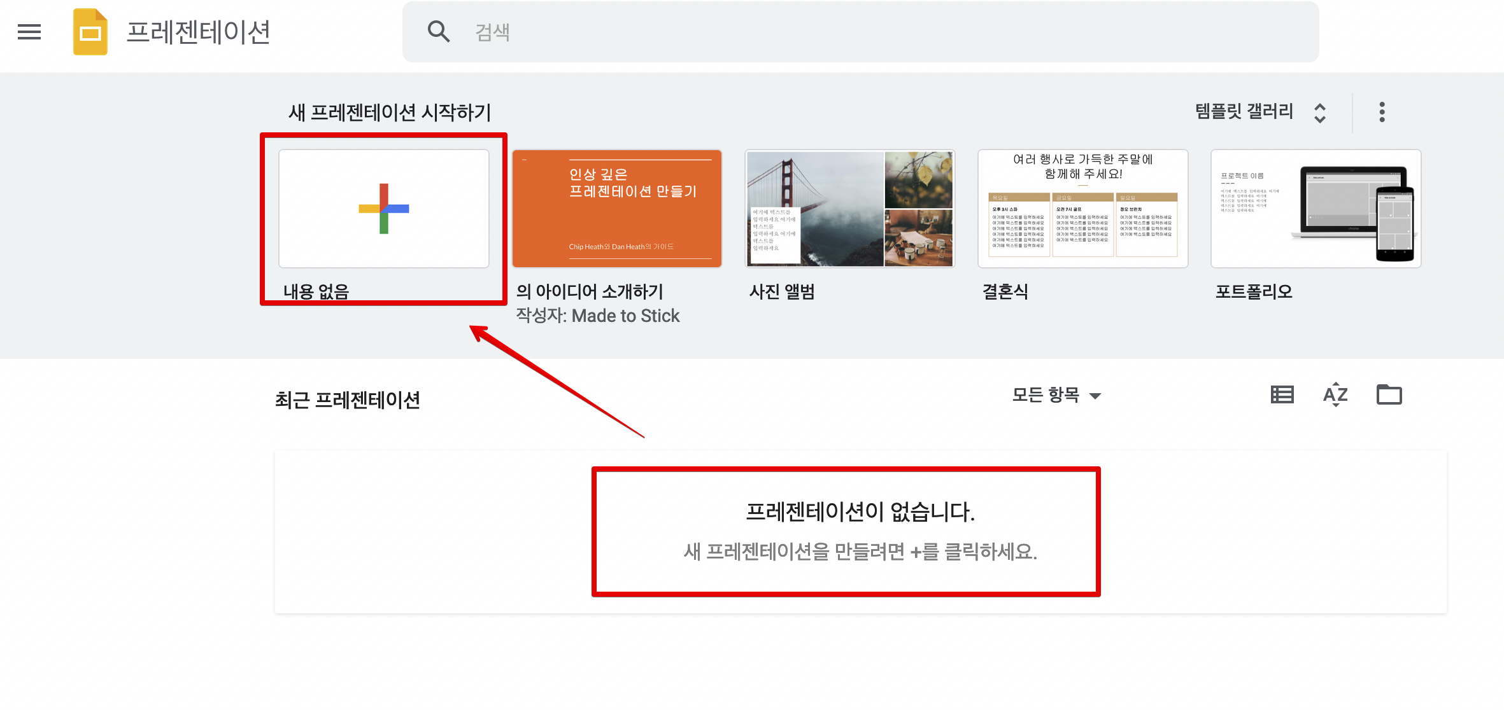
Task: Open the A-Z sort options icon
Action: [x=1335, y=395]
